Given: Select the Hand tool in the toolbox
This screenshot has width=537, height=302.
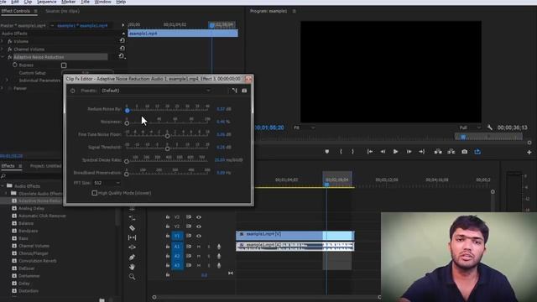Looking at the screenshot, I should point(133,267).
